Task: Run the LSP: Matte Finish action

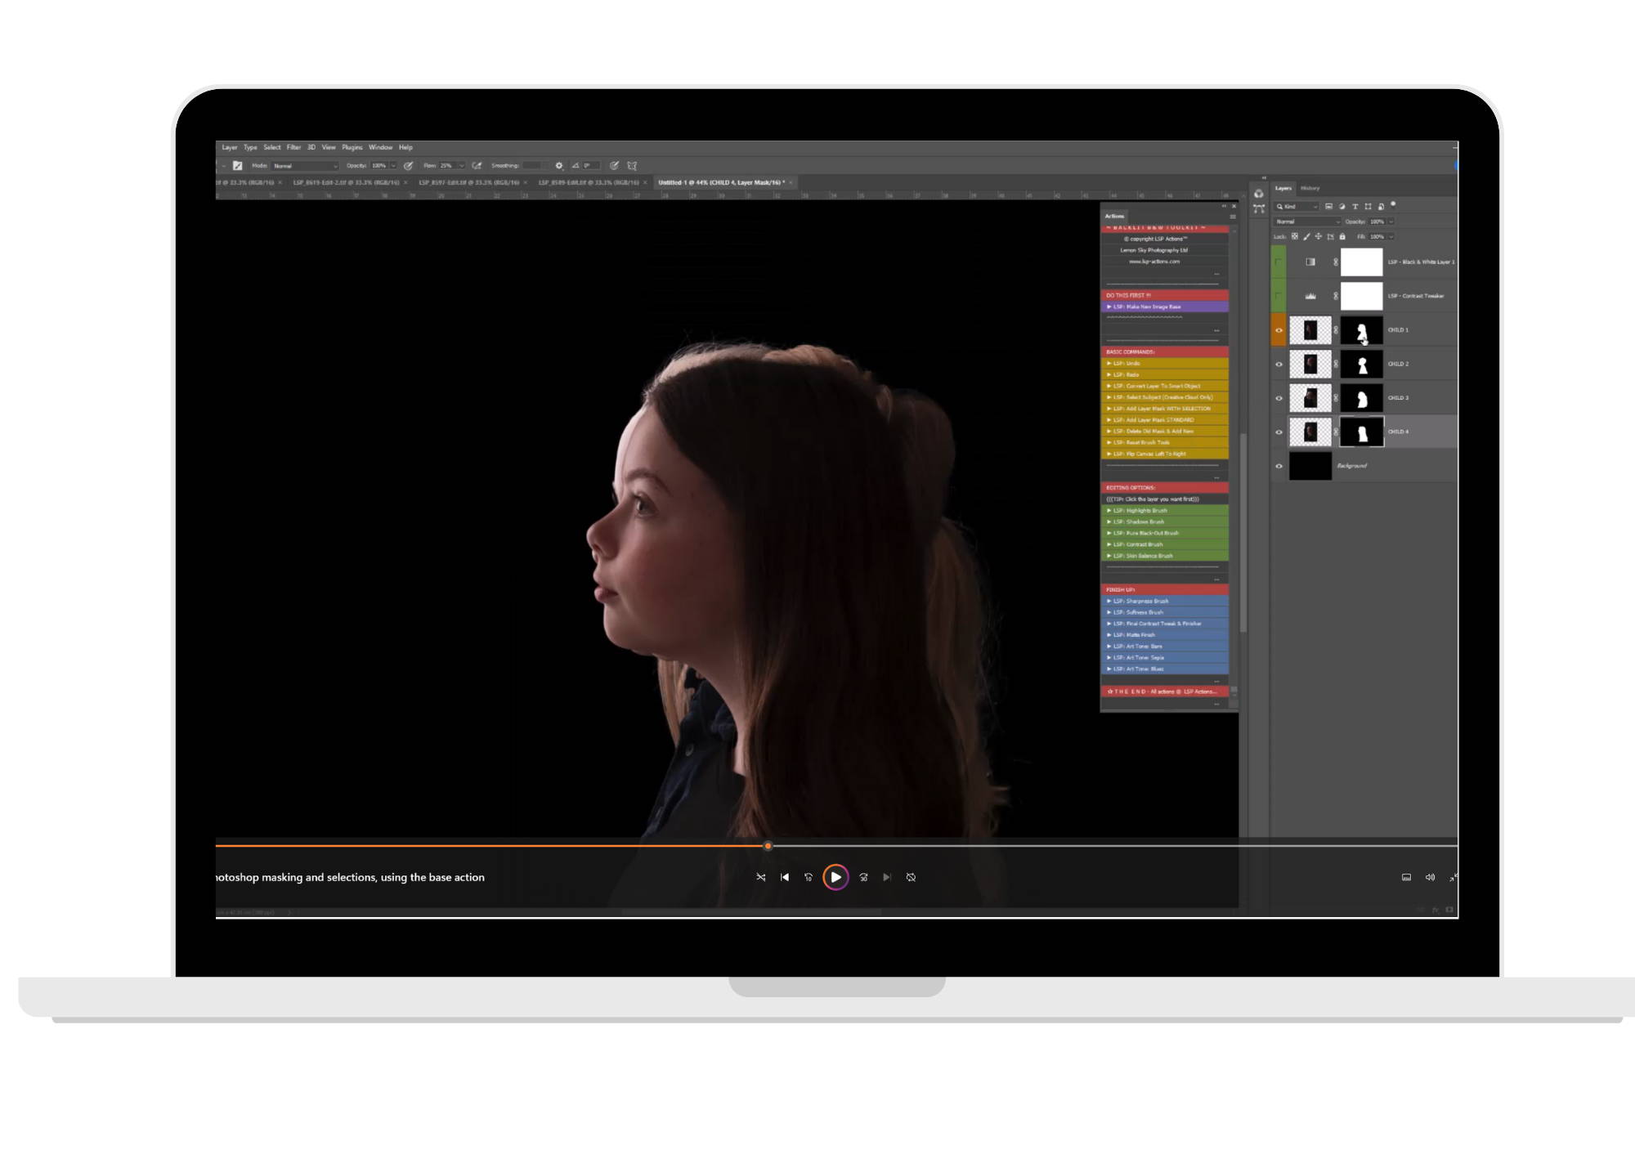Action: (x=1165, y=635)
